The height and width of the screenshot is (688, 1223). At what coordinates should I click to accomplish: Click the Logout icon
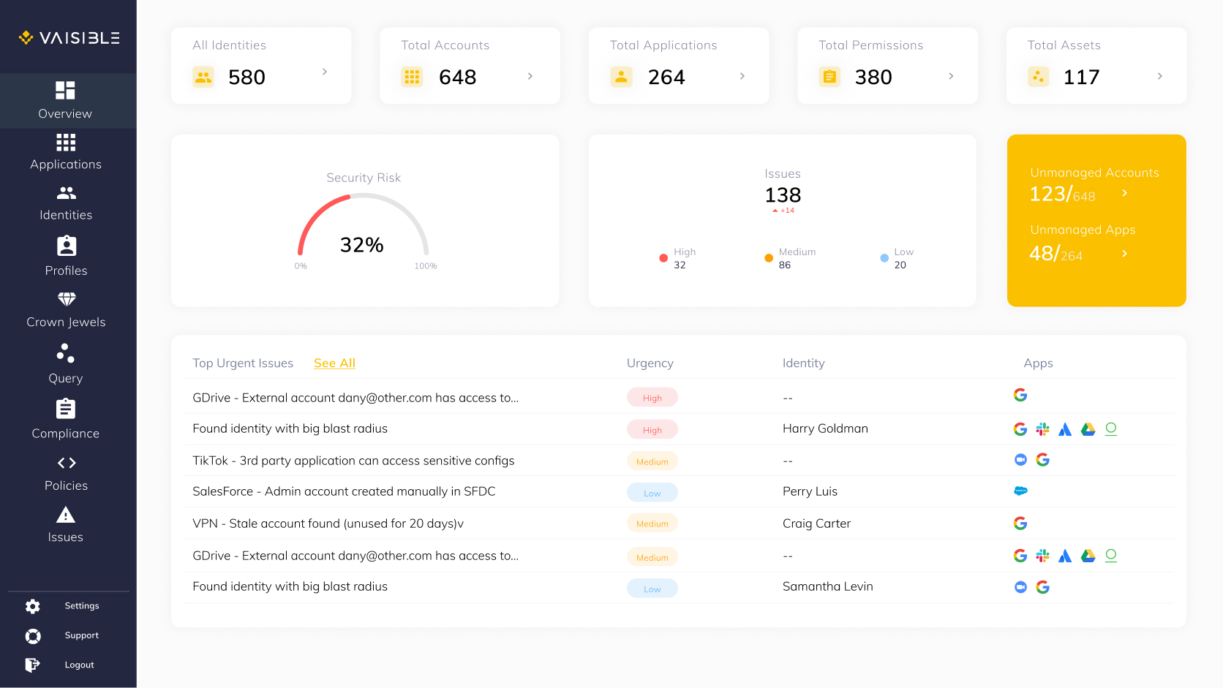[x=33, y=665]
